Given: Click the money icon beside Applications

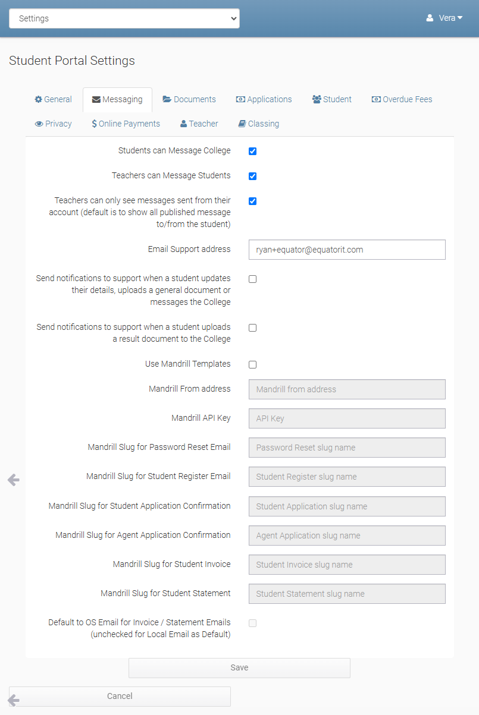Looking at the screenshot, I should (x=240, y=99).
